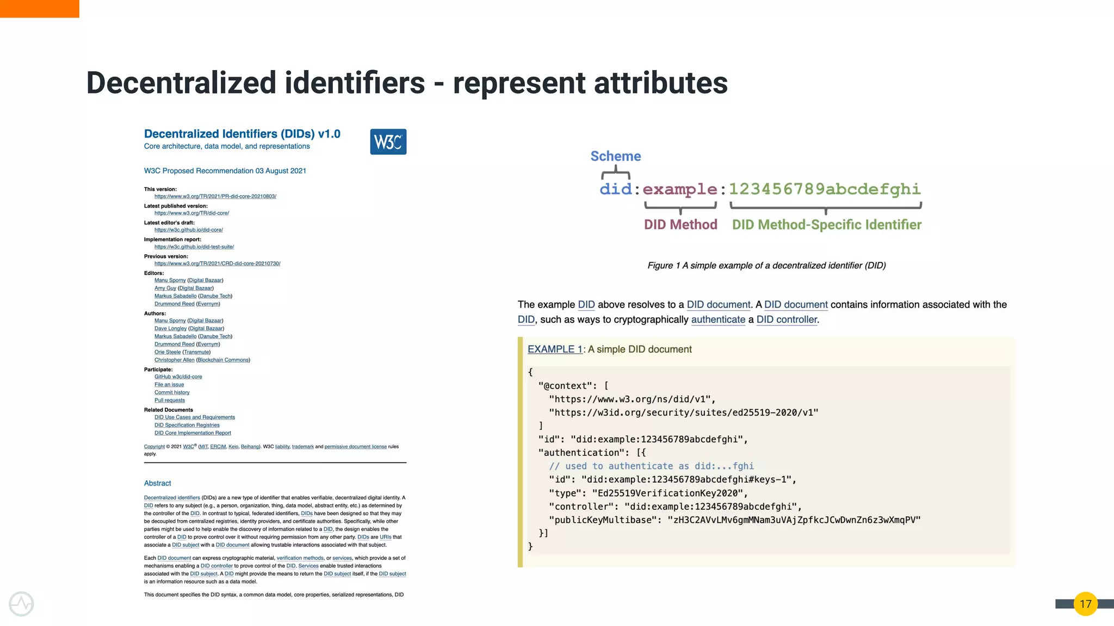Screen dimensions: 1114x626
Task: Click the '#keys-1' id line in code
Action: click(673, 480)
